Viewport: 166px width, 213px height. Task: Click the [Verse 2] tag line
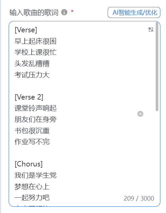click(x=29, y=97)
